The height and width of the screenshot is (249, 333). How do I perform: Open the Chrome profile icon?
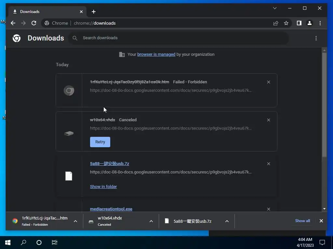[310, 23]
